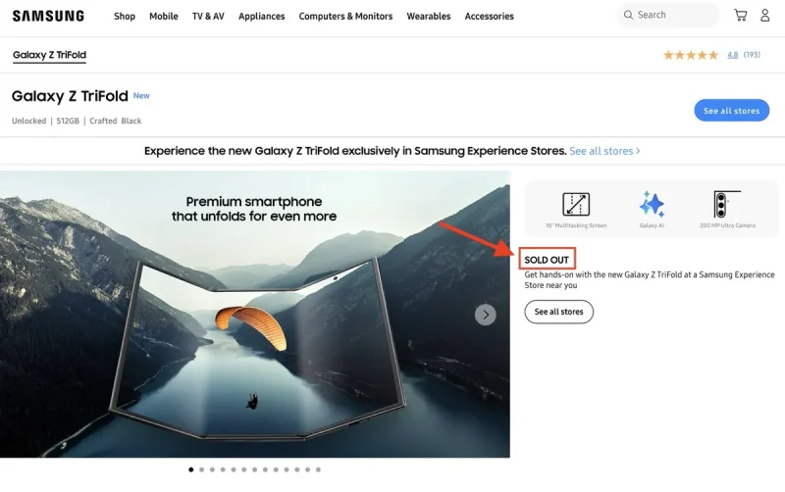Viewport: 785px width, 492px height.
Task: Click the Galaxy Z TriFold tab
Action: coord(49,56)
